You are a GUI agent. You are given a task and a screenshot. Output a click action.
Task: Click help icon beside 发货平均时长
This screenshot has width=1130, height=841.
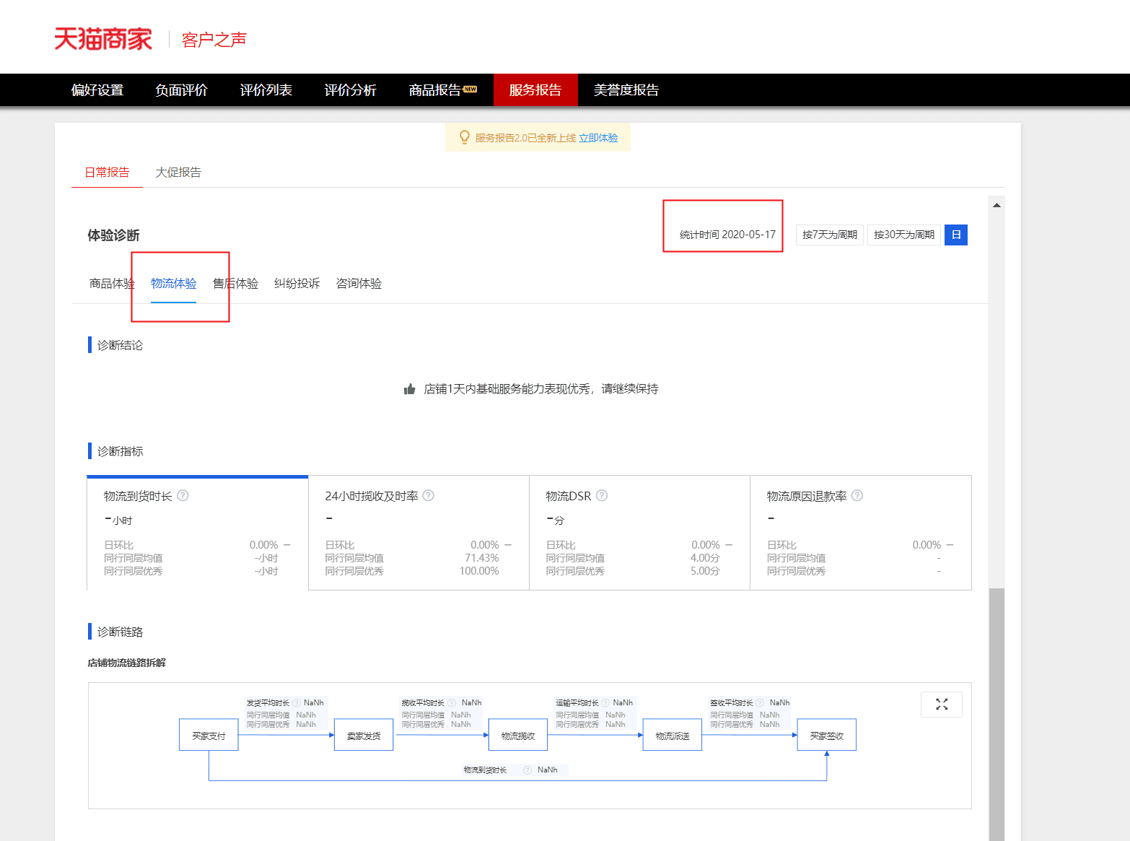point(297,703)
